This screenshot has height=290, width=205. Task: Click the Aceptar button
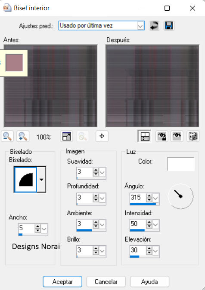pyautogui.click(x=62, y=281)
